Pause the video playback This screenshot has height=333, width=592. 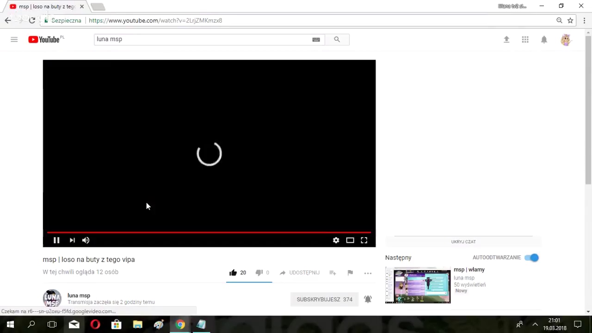click(56, 240)
